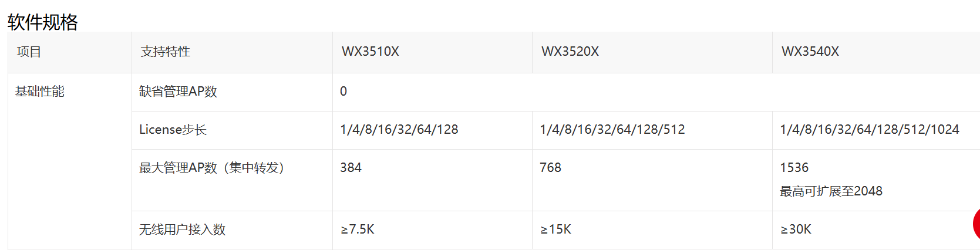Click the 支持特性 column header

coord(166,52)
